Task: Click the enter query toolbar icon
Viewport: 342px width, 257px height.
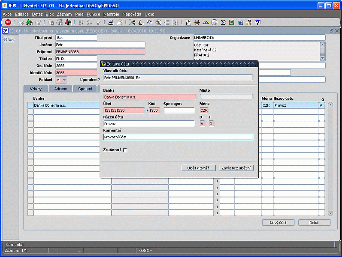Action: [x=51, y=22]
